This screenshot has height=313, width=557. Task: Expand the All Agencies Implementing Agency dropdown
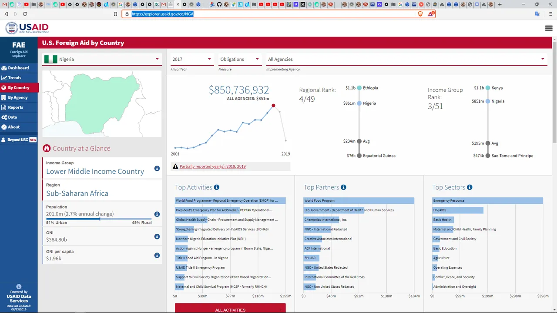(x=406, y=59)
